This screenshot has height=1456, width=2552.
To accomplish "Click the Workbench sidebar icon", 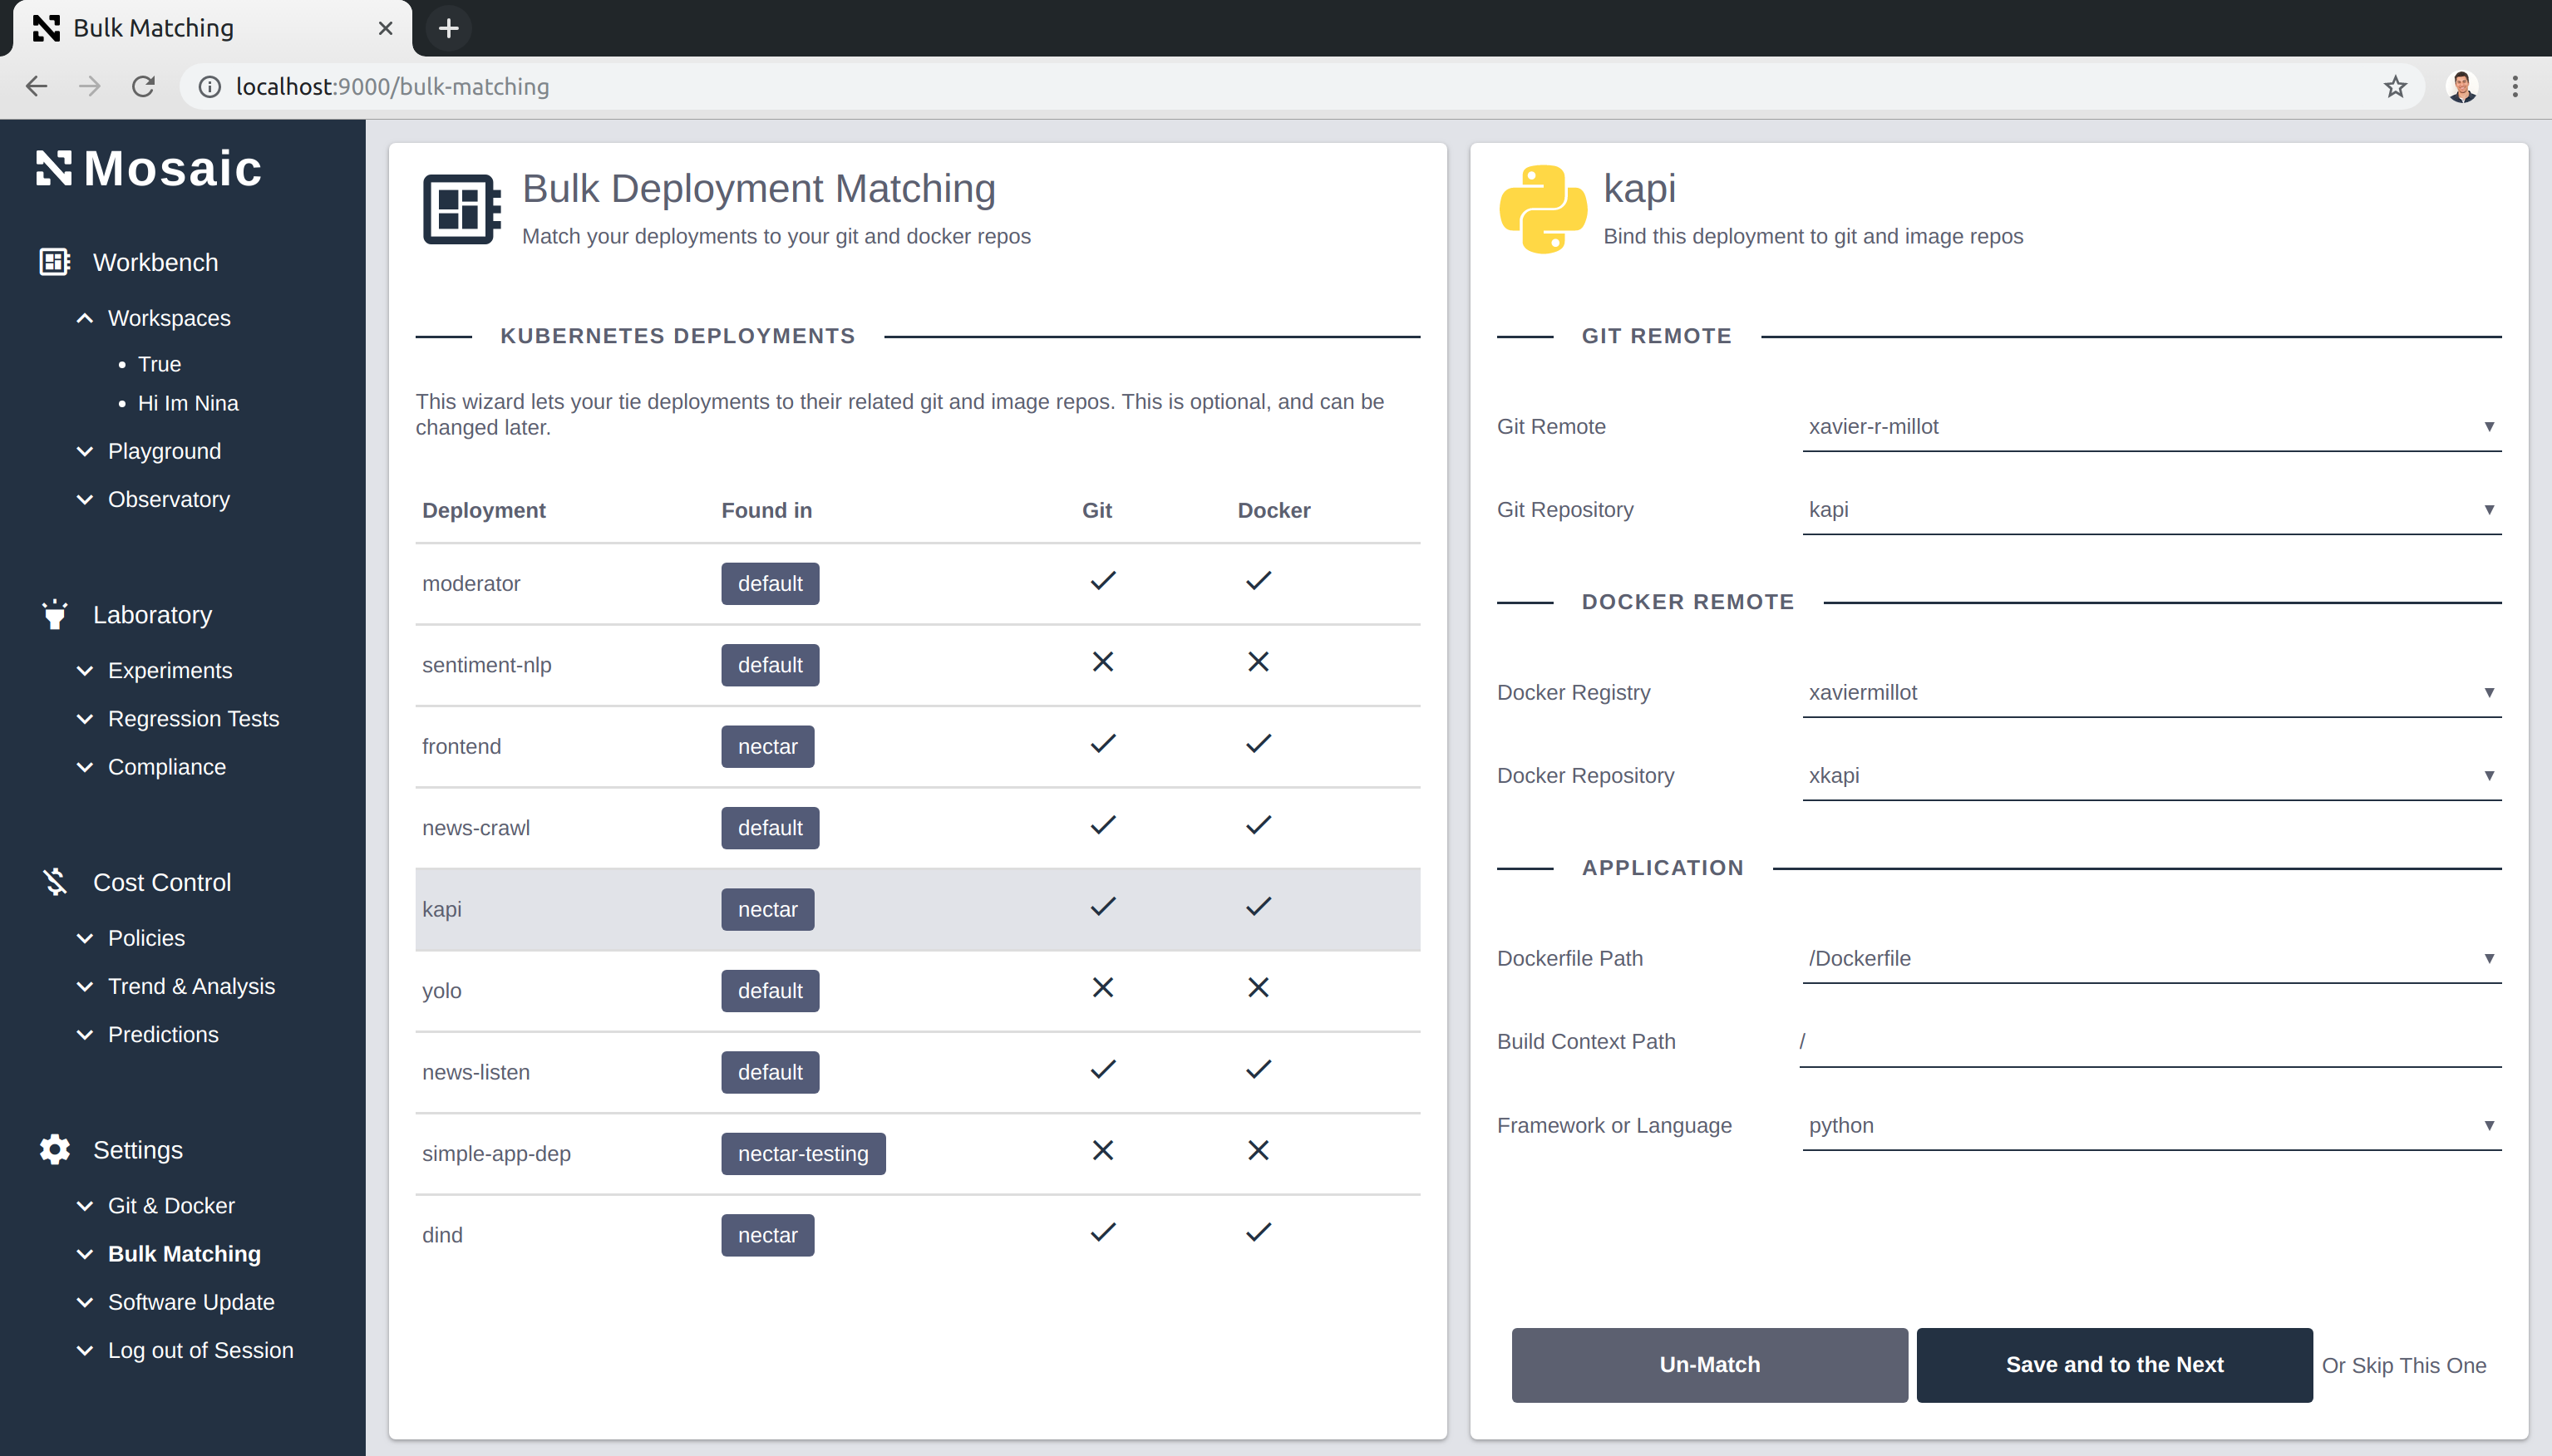I will 54,262.
